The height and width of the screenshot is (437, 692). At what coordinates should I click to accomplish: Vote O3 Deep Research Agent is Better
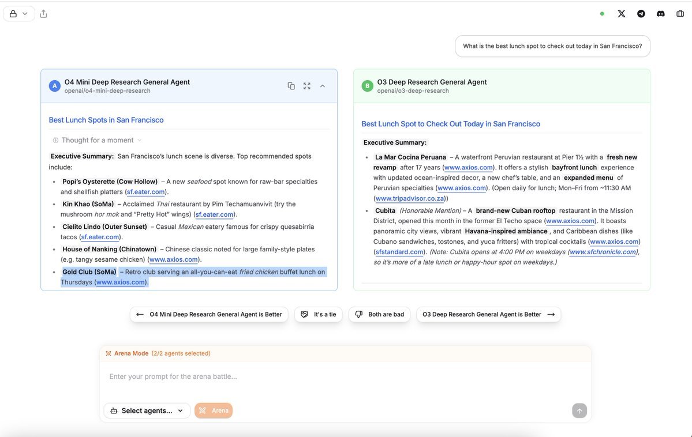pyautogui.click(x=488, y=314)
